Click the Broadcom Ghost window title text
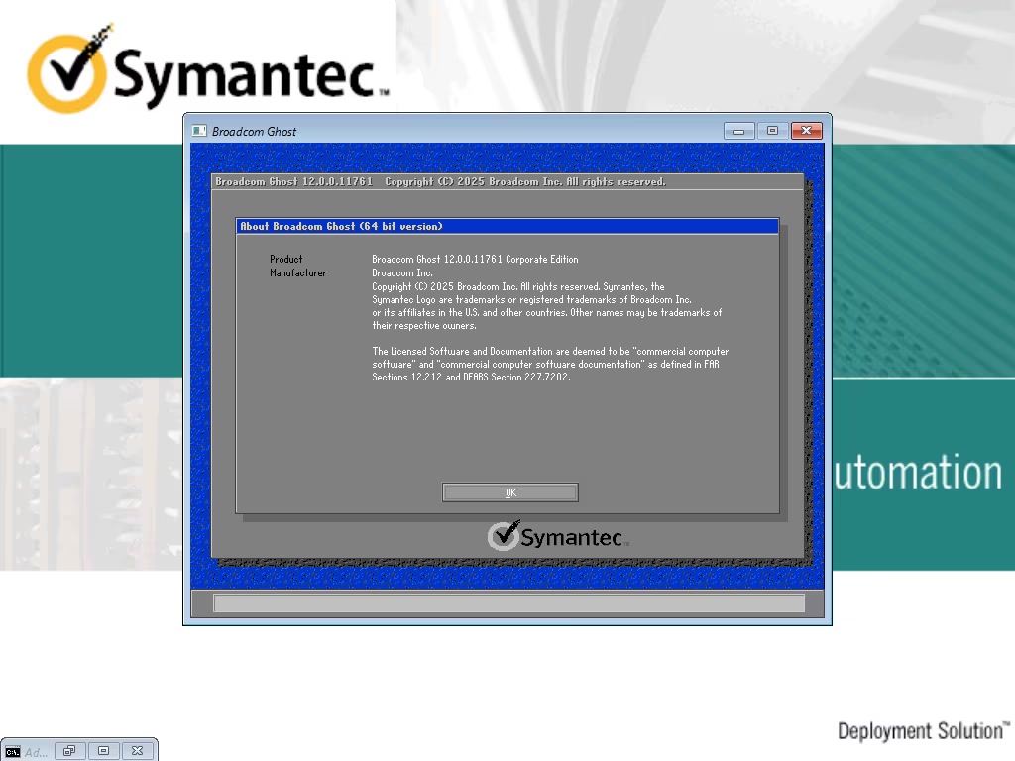 point(255,131)
